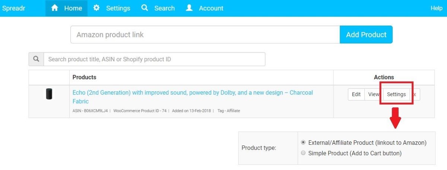Click the Products column header
447x170 pixels.
point(85,77)
